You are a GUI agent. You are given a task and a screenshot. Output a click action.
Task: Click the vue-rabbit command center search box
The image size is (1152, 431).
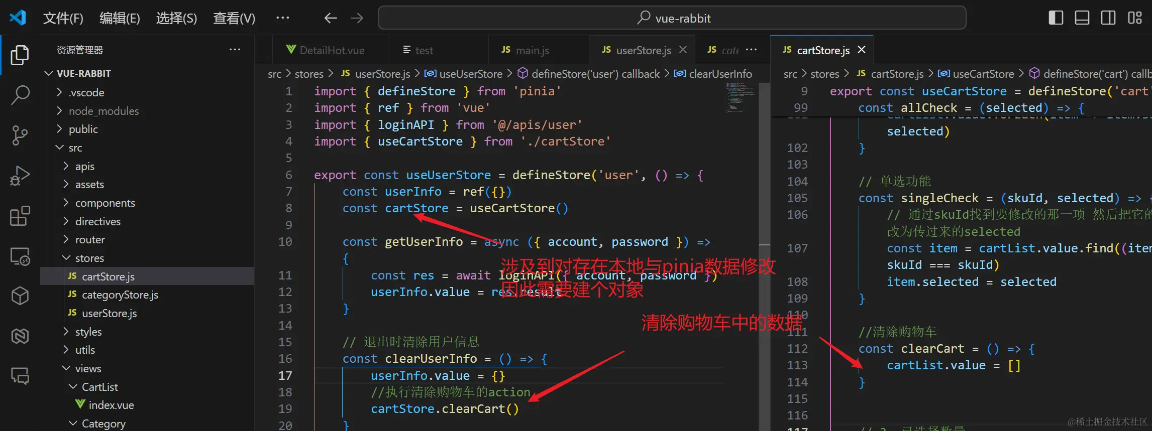coord(672,18)
